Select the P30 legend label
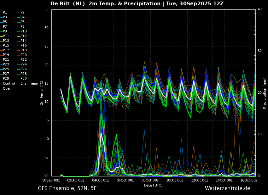The height and width of the screenshot is (195, 268). pyautogui.click(x=22, y=78)
